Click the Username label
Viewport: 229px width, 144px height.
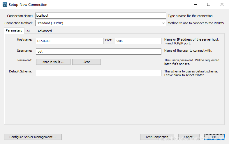coord(24,51)
